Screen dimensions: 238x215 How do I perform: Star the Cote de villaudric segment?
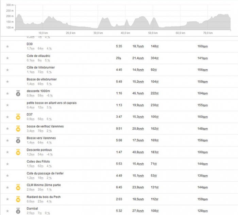7,58
